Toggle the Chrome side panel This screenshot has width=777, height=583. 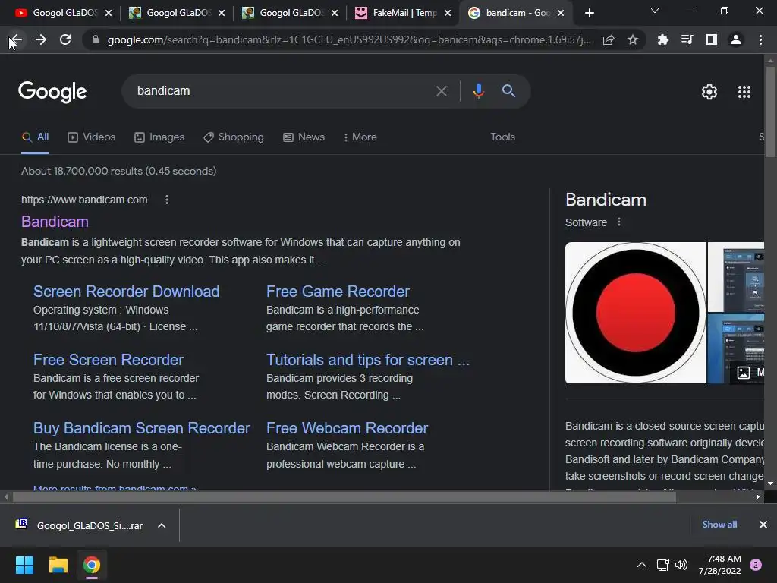click(x=712, y=39)
